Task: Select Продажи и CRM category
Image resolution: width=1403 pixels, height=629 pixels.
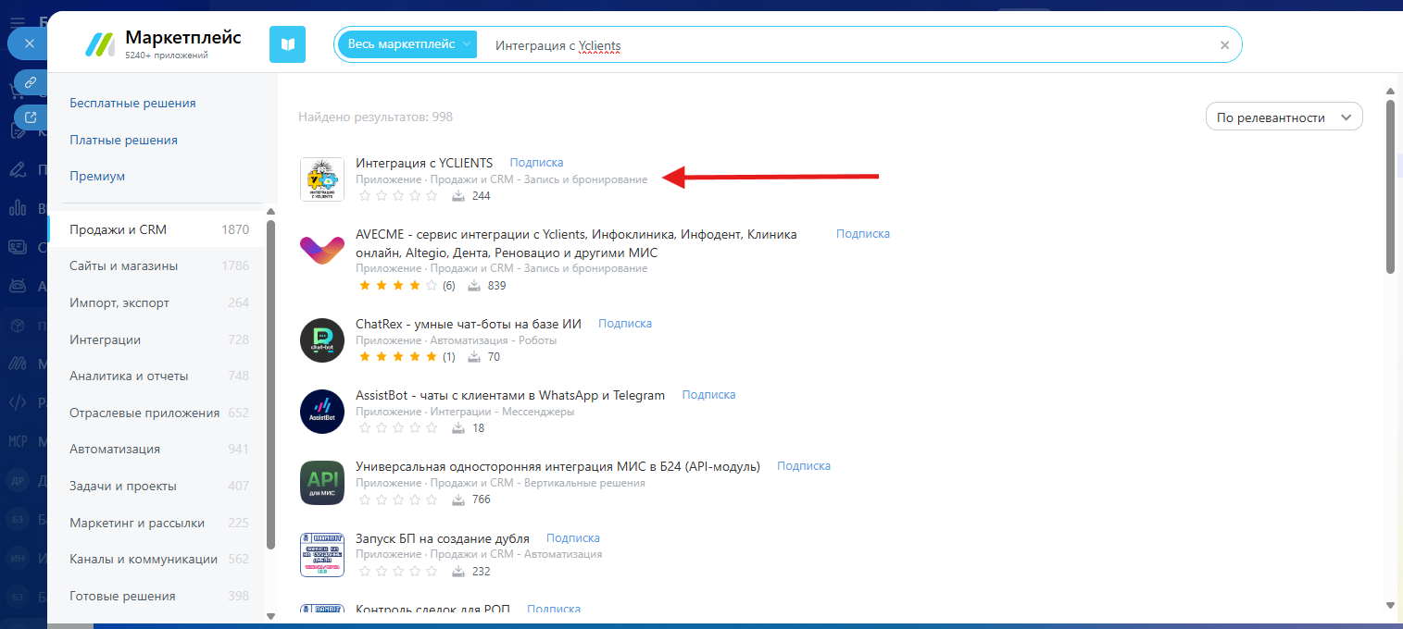Action: pos(118,229)
